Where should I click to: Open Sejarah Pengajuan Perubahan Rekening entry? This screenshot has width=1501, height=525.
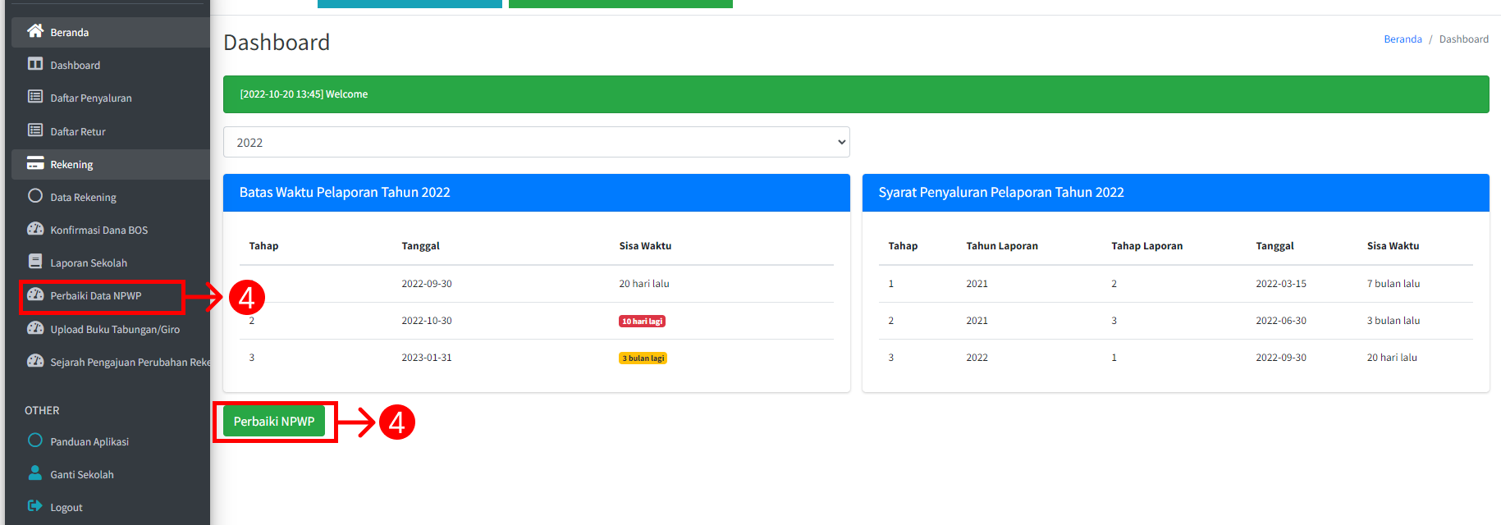click(111, 362)
